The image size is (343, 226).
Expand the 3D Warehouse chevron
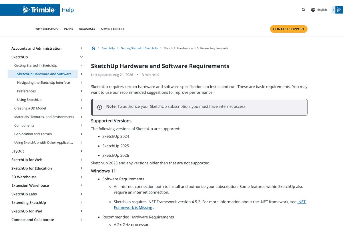tap(81, 177)
